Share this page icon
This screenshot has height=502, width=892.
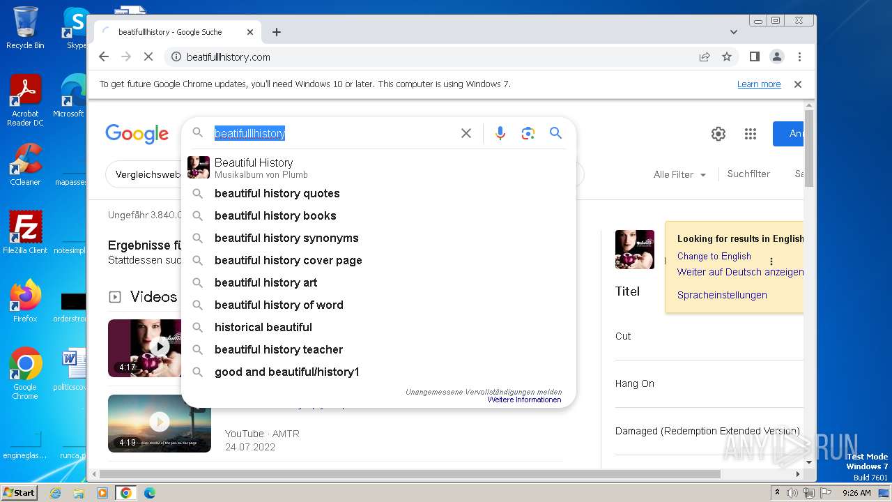tap(705, 57)
